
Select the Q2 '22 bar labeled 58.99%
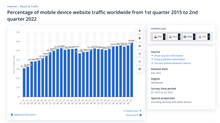click(131, 70)
